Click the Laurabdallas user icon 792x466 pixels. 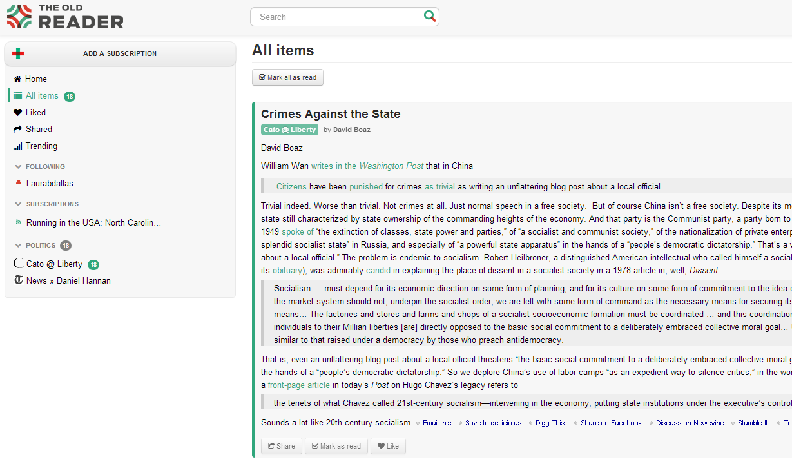point(18,183)
